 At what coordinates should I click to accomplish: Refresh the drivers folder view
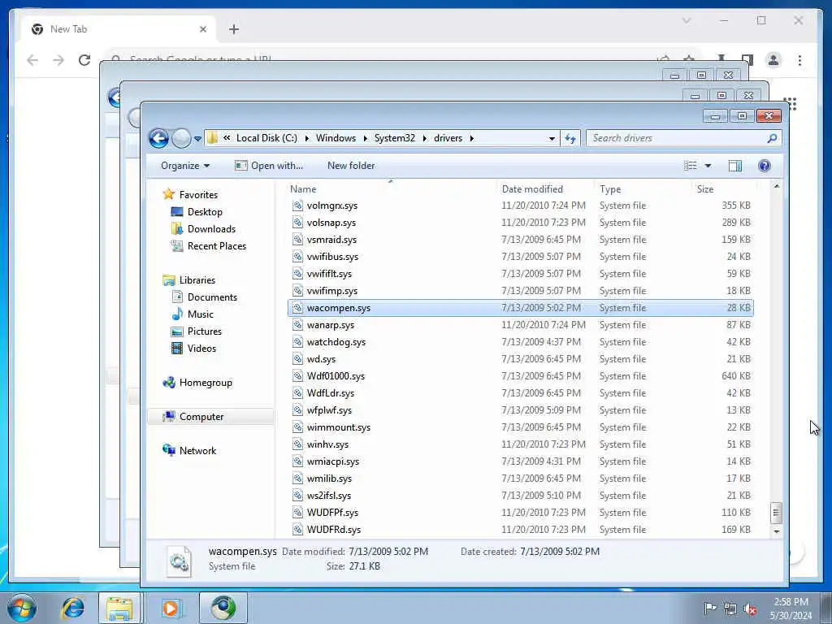(x=570, y=138)
